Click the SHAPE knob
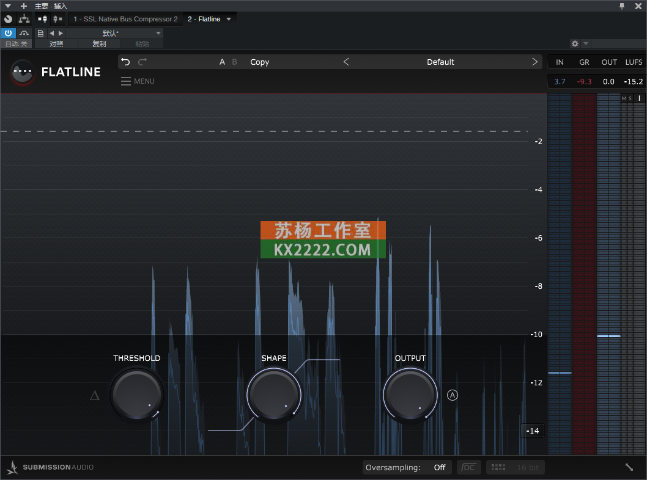 click(x=274, y=395)
